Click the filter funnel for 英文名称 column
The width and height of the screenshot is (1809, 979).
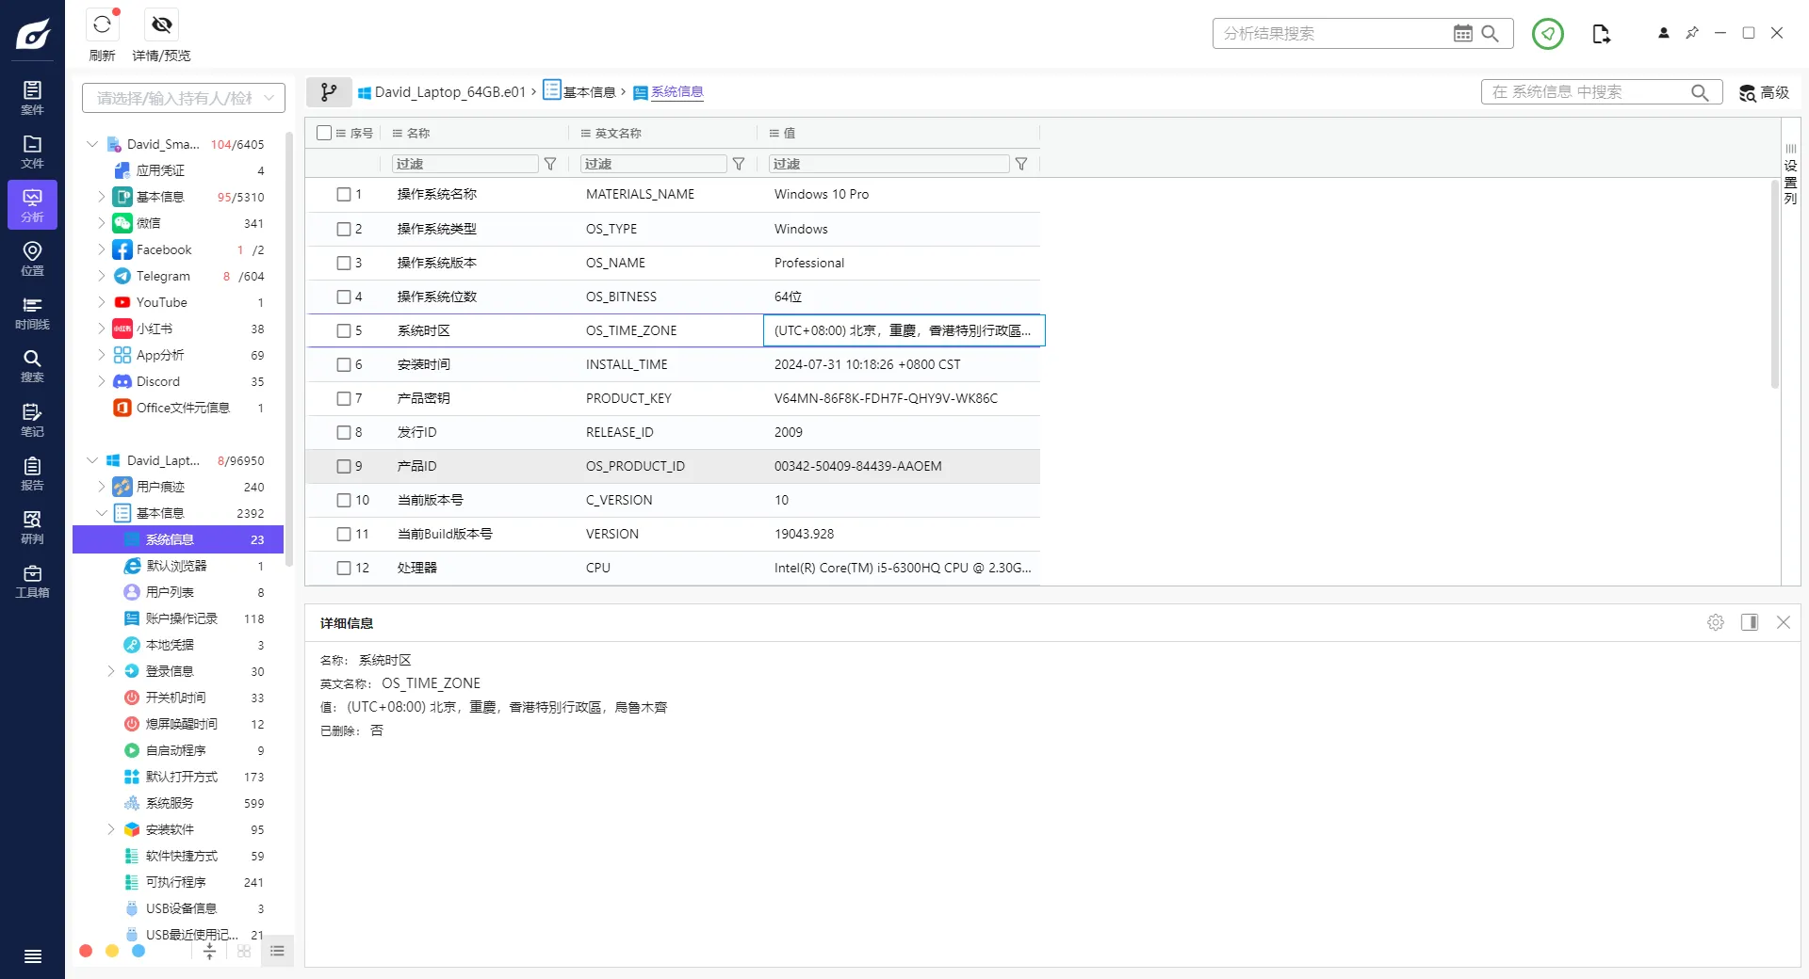(x=739, y=164)
